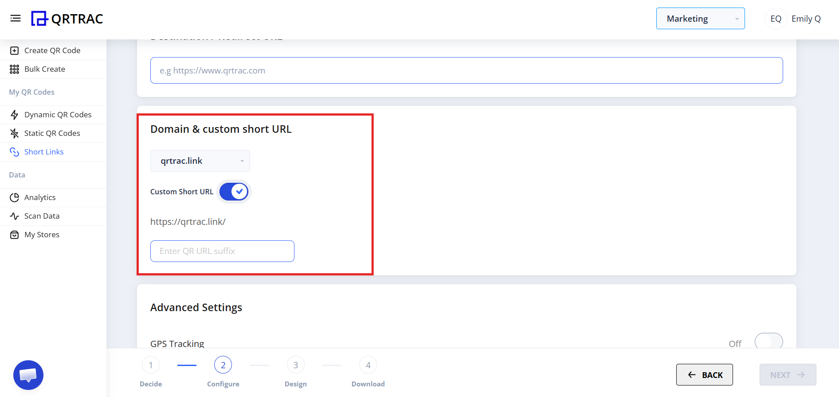Open the hamburger navigation menu
Viewport: 839px width, 397px height.
[16, 18]
